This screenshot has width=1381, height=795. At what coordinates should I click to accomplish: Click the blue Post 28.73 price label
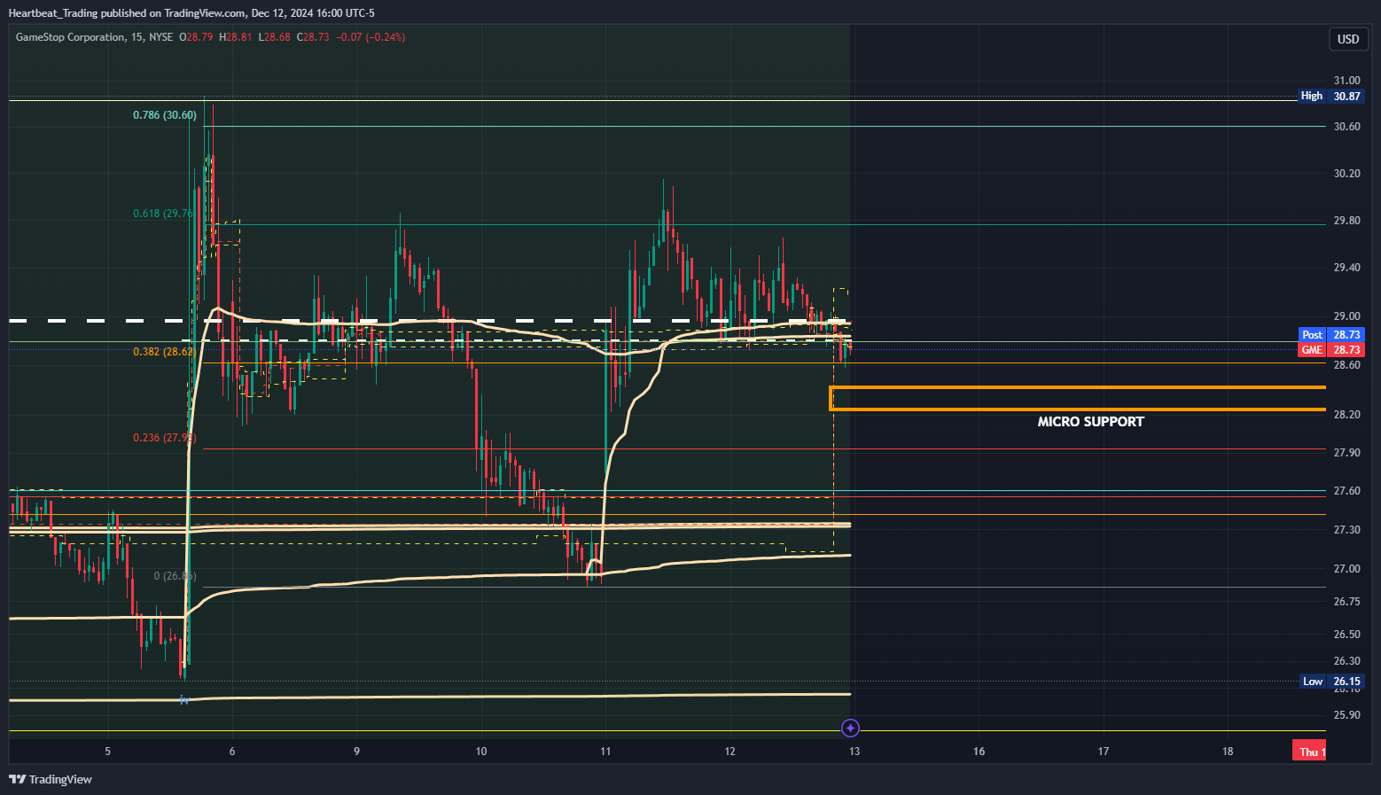(x=1331, y=334)
